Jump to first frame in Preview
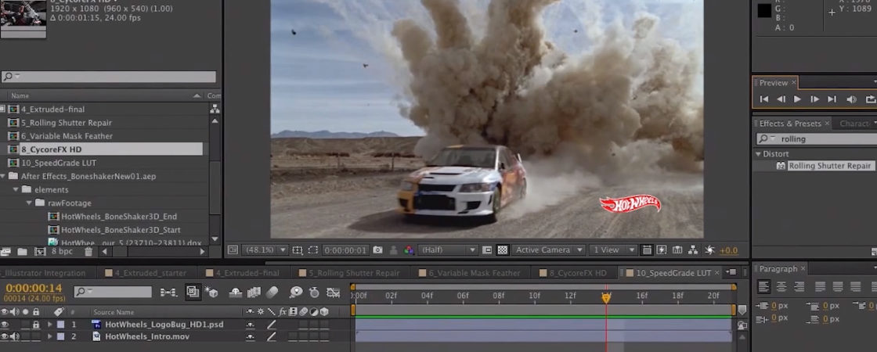 coord(764,99)
